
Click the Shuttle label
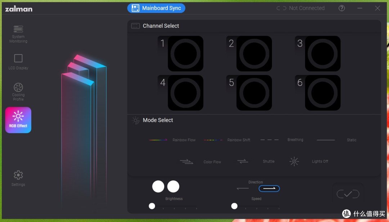[x=269, y=161]
